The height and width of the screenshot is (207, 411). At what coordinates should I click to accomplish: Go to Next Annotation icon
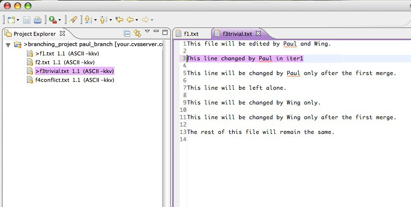88,20
